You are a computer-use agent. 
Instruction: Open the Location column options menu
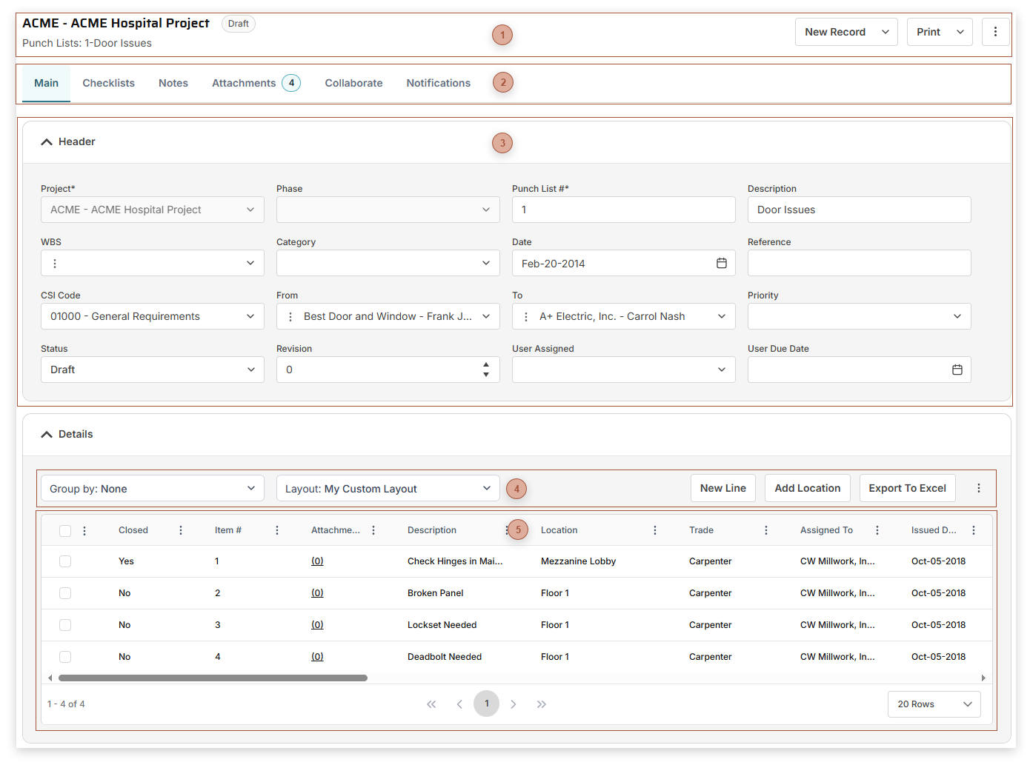tap(655, 530)
